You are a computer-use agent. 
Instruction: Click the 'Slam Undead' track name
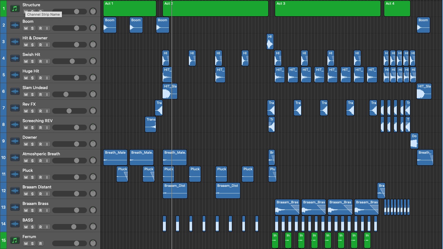coord(35,87)
